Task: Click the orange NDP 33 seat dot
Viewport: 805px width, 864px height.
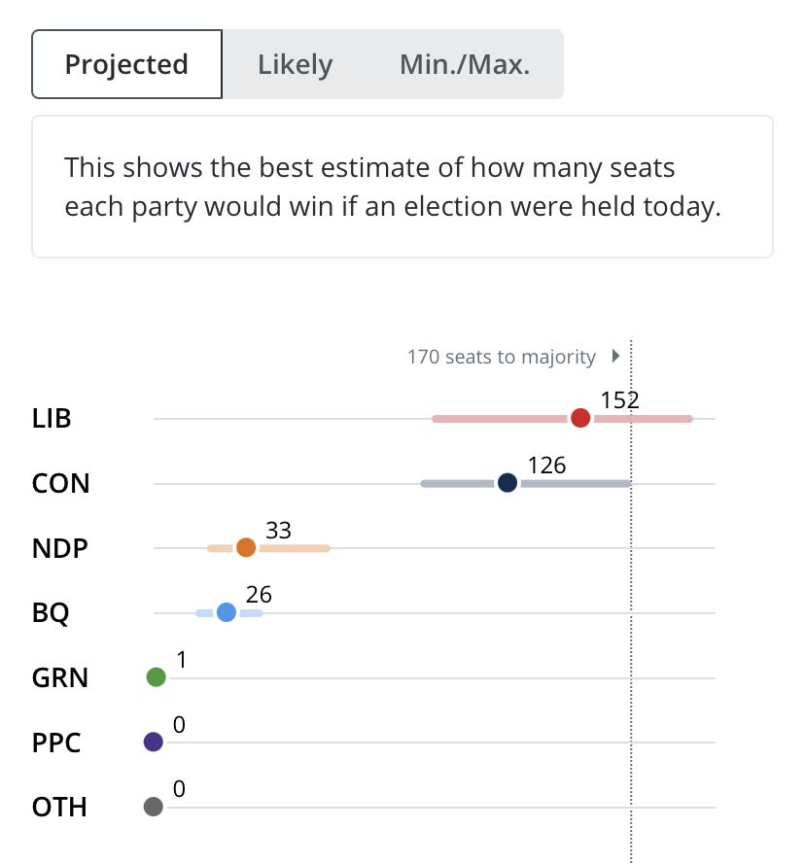Action: click(x=246, y=548)
